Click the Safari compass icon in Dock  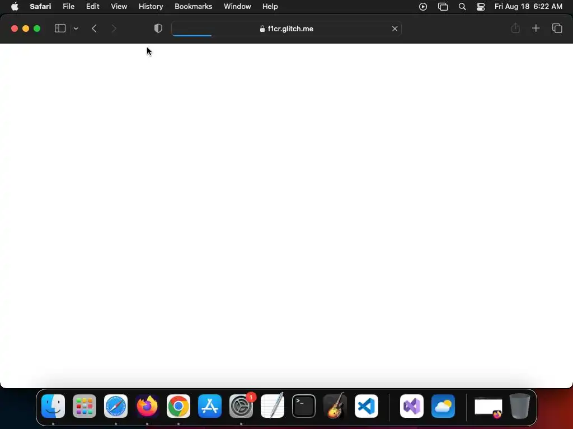point(116,406)
